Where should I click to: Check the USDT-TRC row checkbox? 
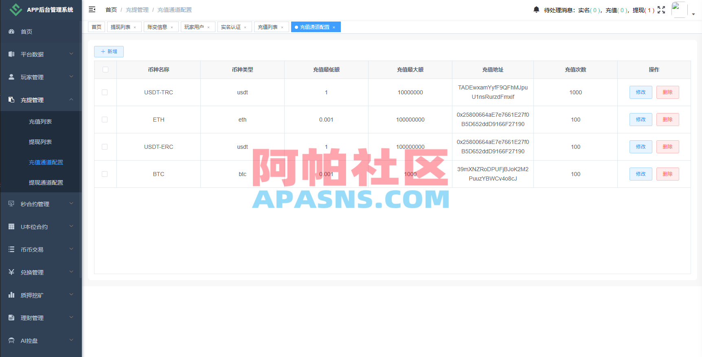[105, 92]
